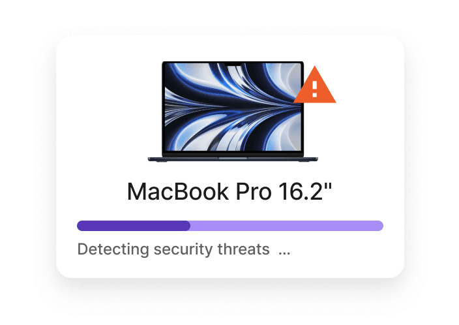Click the blue swirl wallpaper on the laptop screen
Screen dimensions: 459x325
(233, 106)
